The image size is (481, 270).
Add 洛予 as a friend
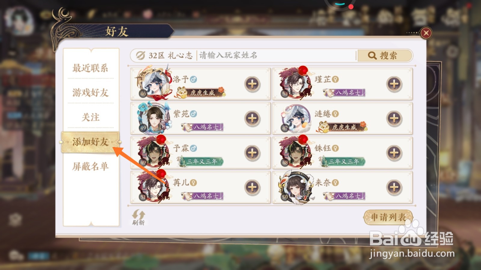tap(252, 84)
